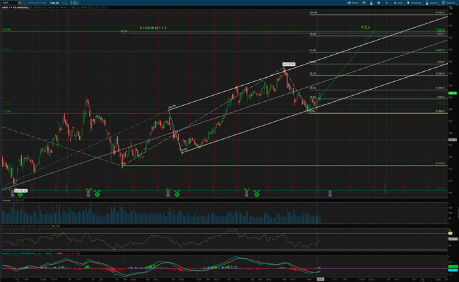Open chart settings gear icon
The height and width of the screenshot is (282, 459).
pos(379,3)
